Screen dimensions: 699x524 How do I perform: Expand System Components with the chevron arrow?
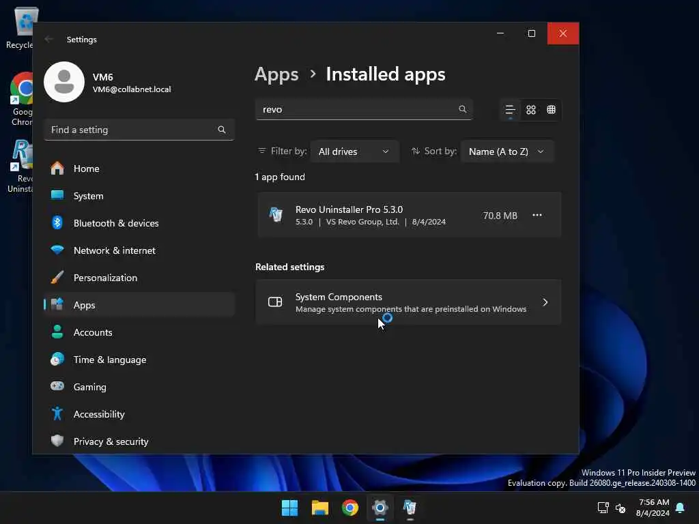[545, 302]
